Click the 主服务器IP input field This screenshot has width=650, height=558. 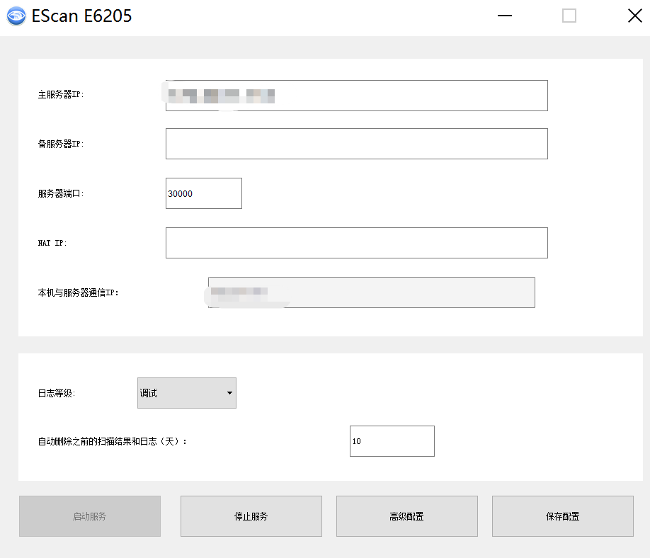356,96
